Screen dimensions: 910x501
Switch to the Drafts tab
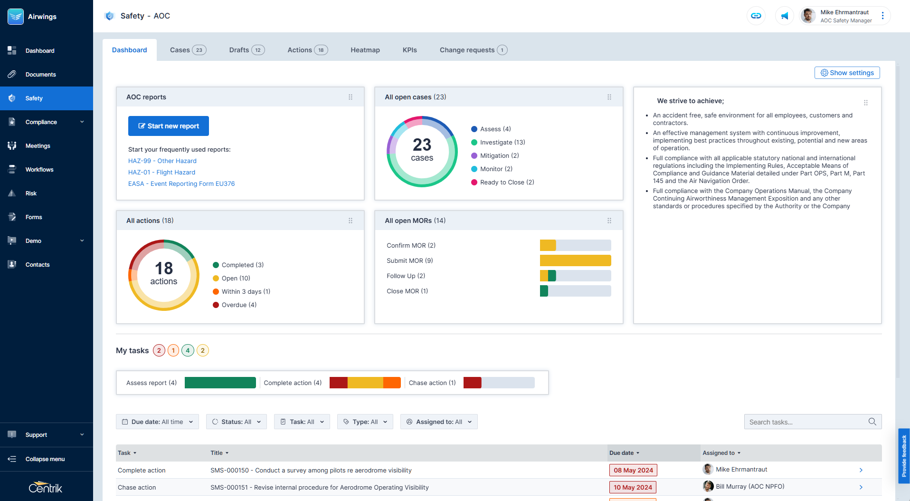tap(246, 50)
